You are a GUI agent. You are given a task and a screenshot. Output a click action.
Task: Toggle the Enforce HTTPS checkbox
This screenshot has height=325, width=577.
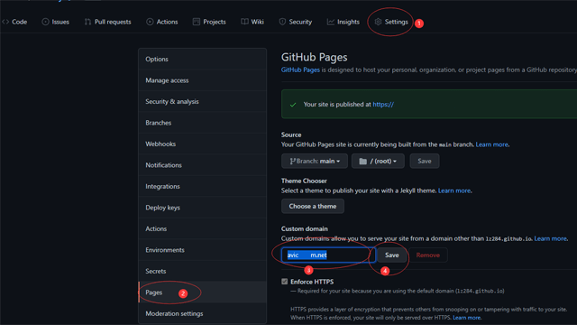coord(285,282)
